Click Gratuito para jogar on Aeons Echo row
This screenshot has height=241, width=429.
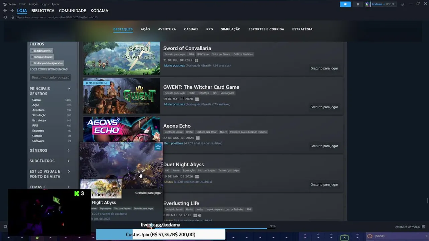[324, 146]
